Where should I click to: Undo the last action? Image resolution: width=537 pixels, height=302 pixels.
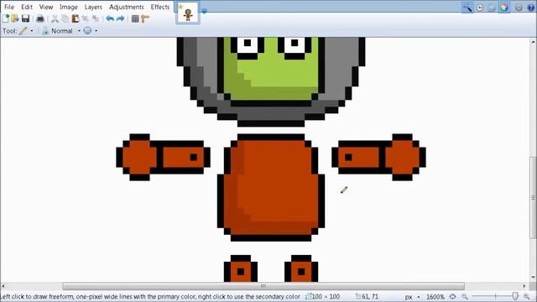[110, 18]
